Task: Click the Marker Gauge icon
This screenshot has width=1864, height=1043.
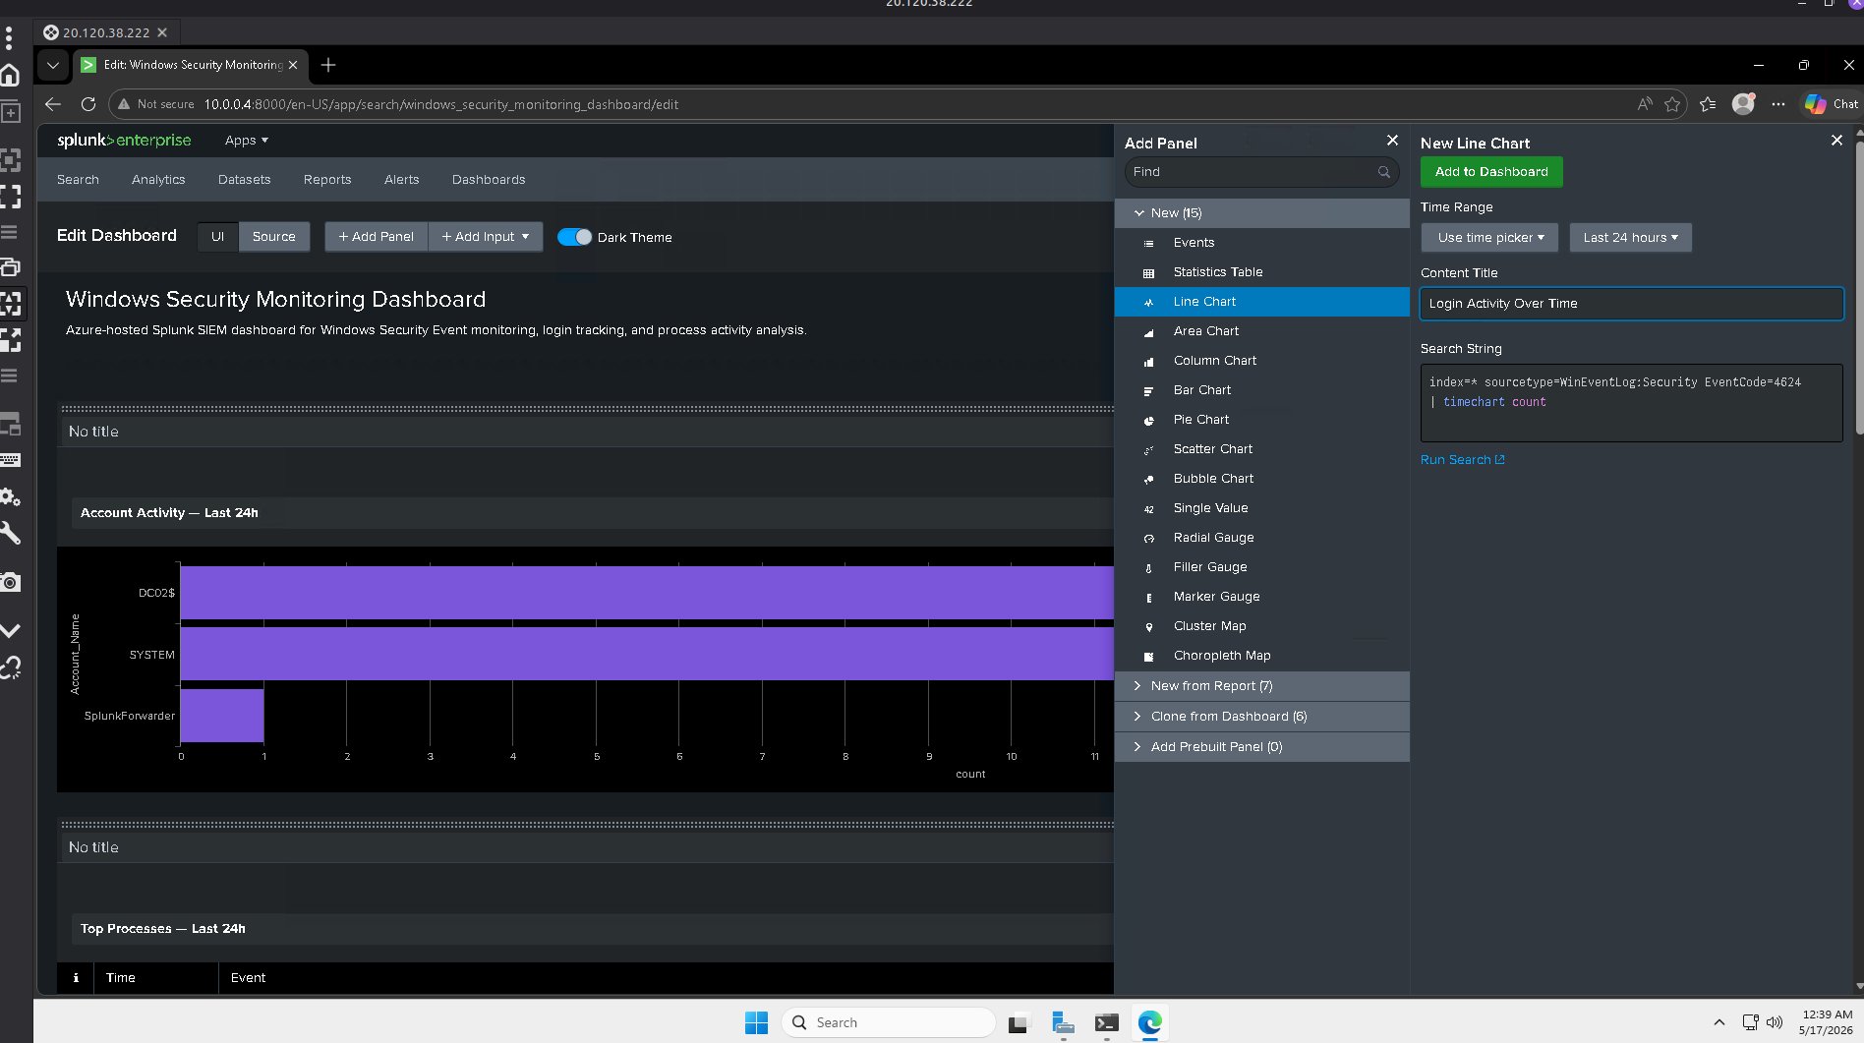Action: point(1148,598)
